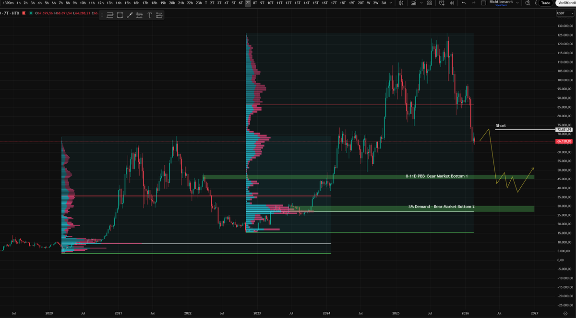This screenshot has height=318, width=576.
Task: Click the Nicht benannt layout name
Action: click(501, 2)
